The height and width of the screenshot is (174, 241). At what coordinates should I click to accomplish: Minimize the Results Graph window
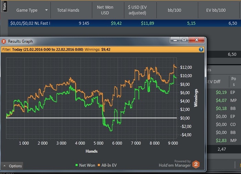175,40
